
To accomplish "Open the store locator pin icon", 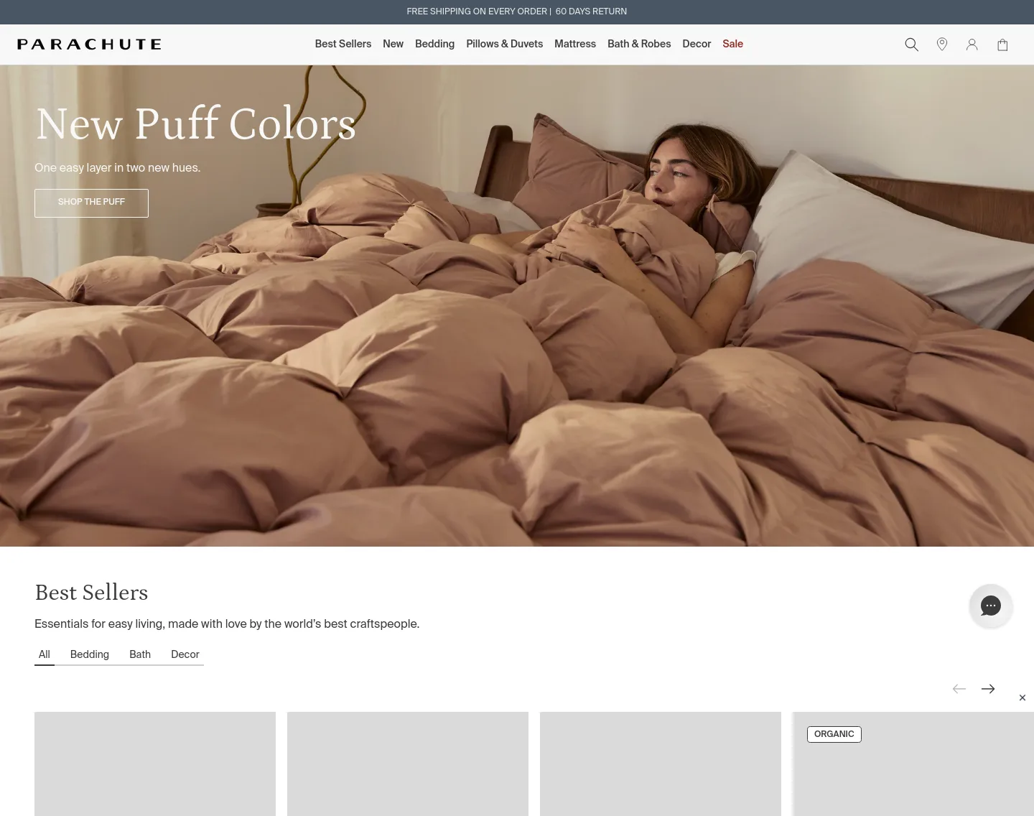I will (x=942, y=45).
